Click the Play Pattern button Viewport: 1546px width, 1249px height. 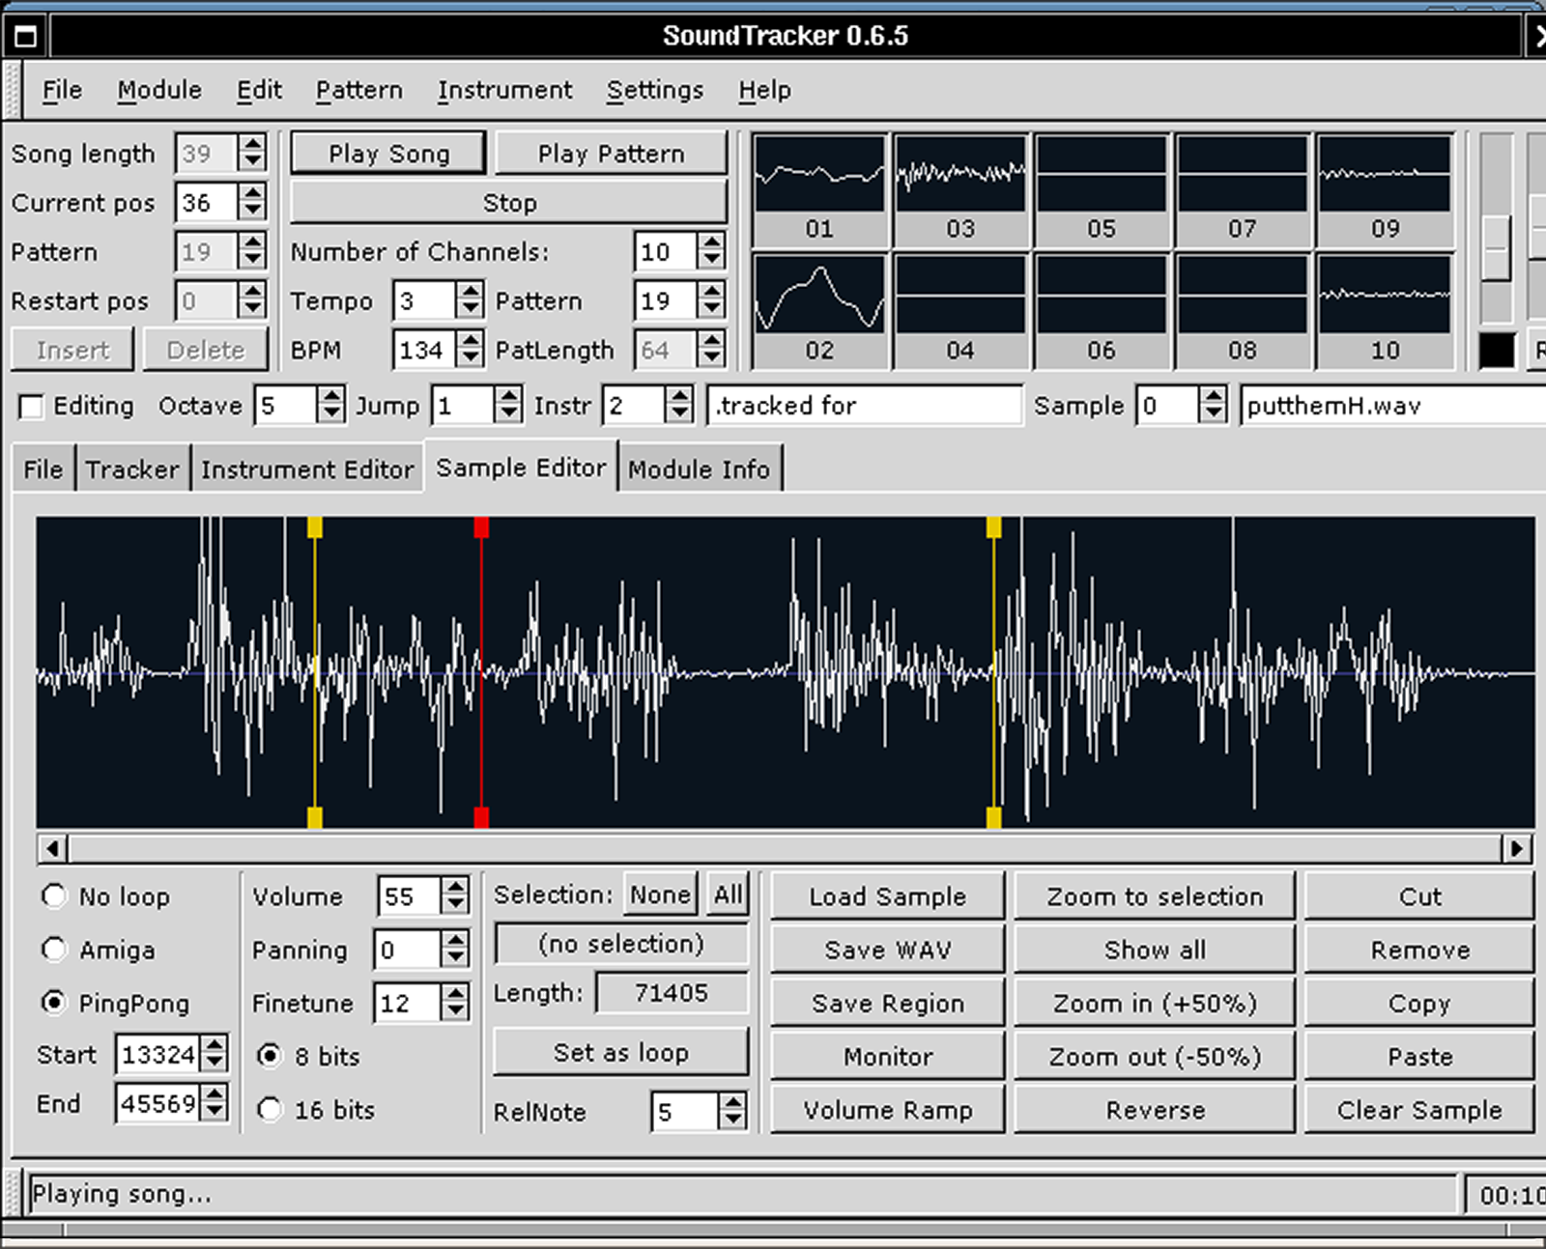611,154
